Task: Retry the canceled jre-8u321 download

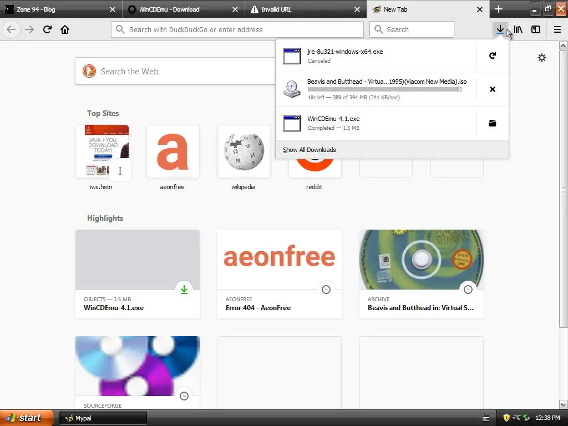Action: pos(493,55)
